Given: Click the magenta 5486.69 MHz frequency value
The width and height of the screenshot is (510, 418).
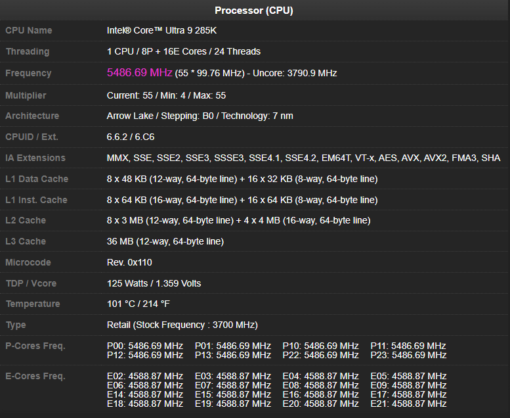Looking at the screenshot, I should [139, 72].
